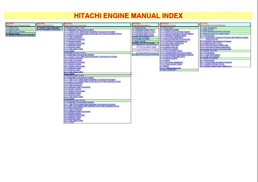258x182 pixels.
Task: Open the 1.3 S6R-Y1TAA1 /Y2TAA2 link
Action: [15, 31]
